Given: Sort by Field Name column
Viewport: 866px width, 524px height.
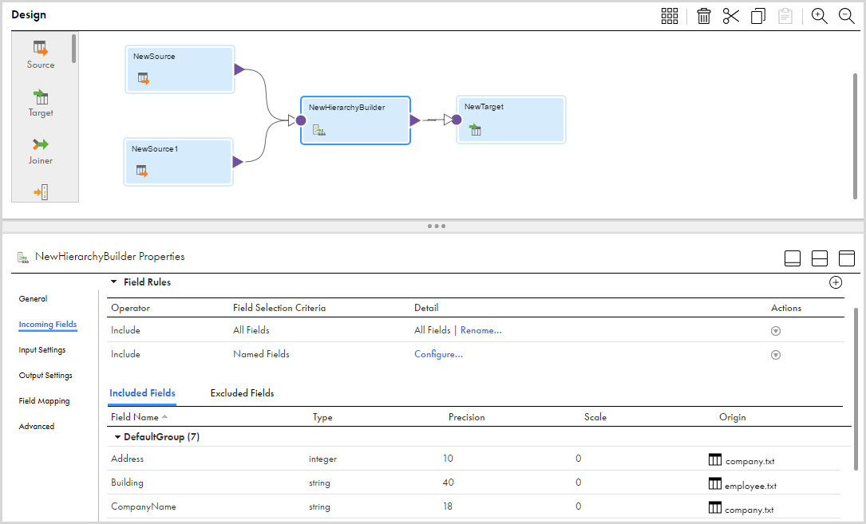Looking at the screenshot, I should click(x=139, y=417).
